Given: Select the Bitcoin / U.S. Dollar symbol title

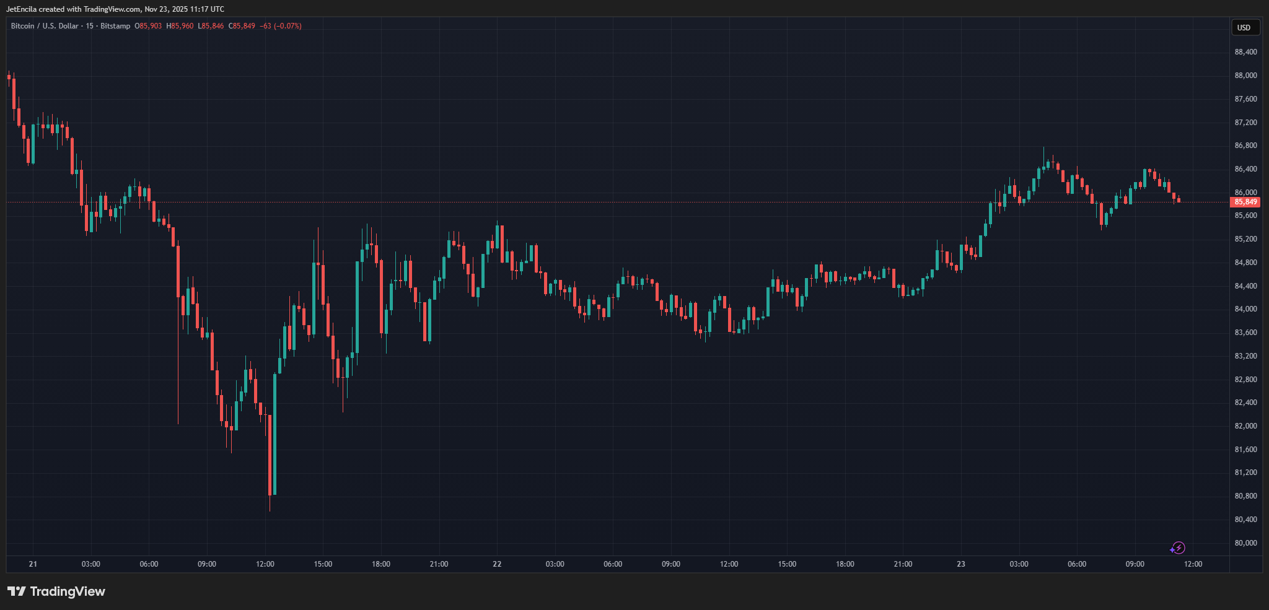Looking at the screenshot, I should click(x=45, y=26).
